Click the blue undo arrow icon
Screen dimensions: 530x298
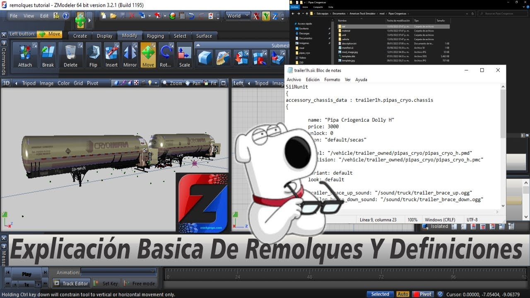pyautogui.click(x=191, y=16)
